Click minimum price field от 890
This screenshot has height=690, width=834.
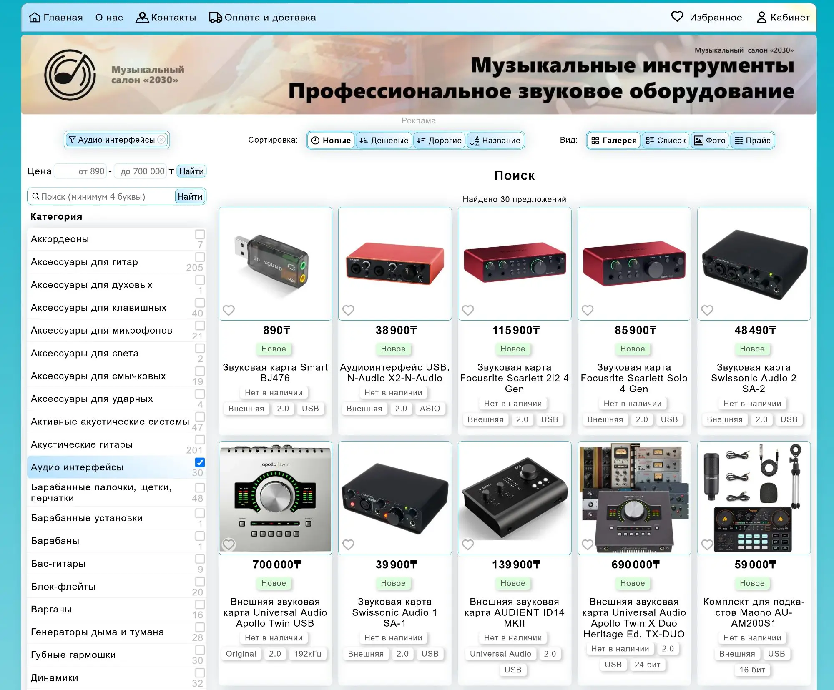(x=80, y=171)
